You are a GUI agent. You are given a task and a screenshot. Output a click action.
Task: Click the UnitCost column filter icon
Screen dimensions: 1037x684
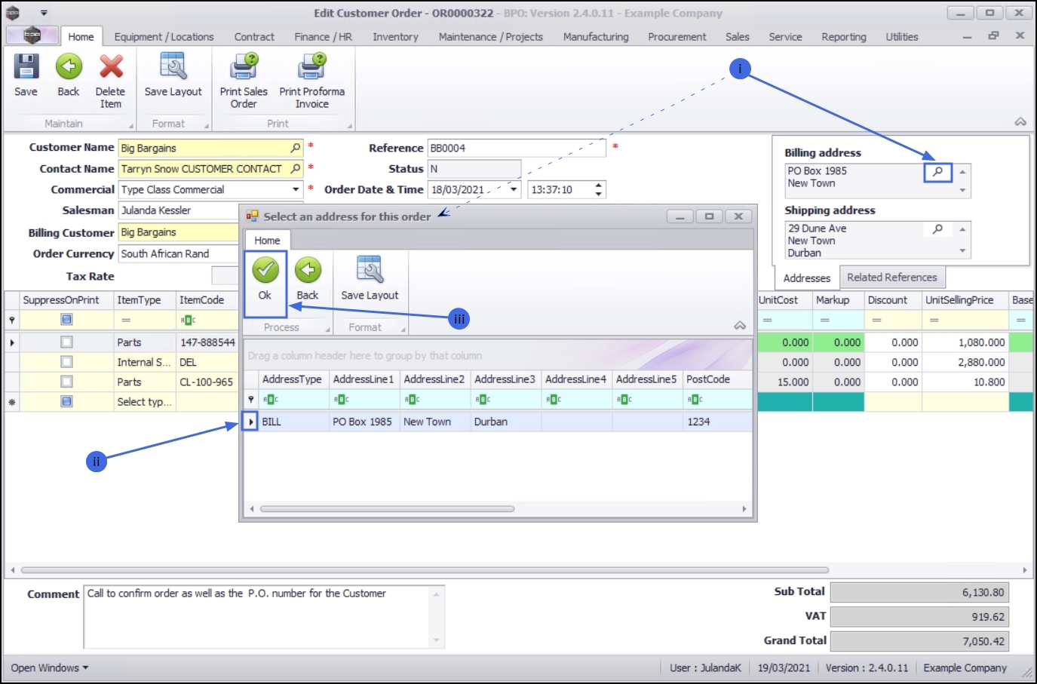point(767,320)
